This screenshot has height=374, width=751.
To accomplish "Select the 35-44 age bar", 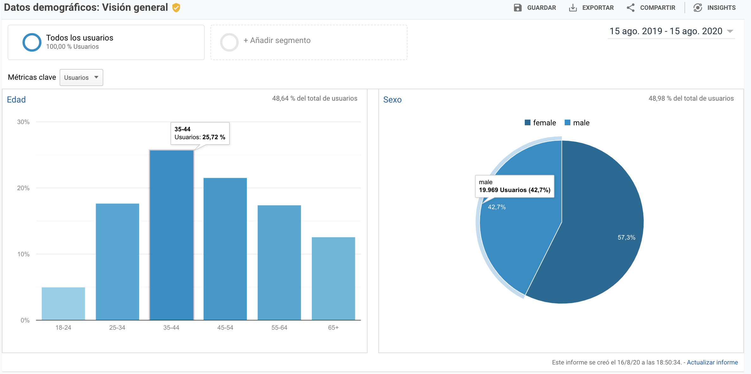I will pos(171,235).
